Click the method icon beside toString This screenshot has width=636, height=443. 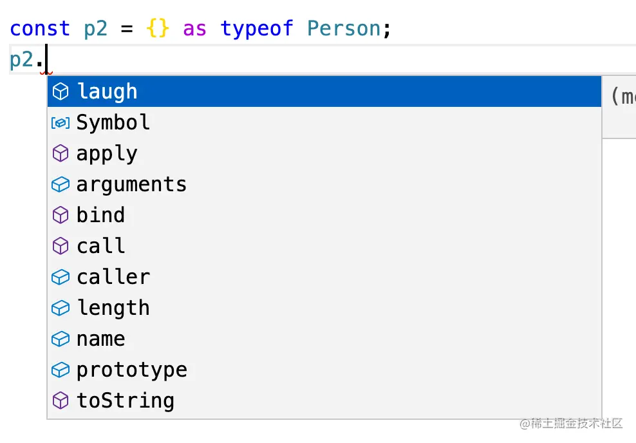(61, 401)
